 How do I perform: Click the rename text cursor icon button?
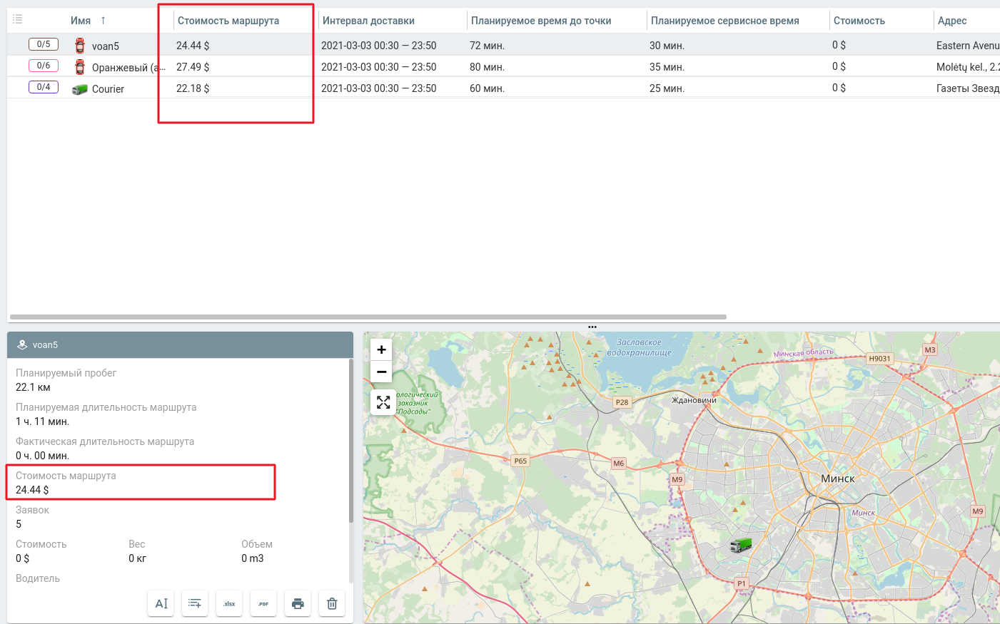pyautogui.click(x=161, y=603)
